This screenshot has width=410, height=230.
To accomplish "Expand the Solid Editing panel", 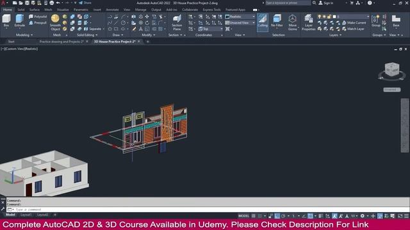I will [x=87, y=35].
